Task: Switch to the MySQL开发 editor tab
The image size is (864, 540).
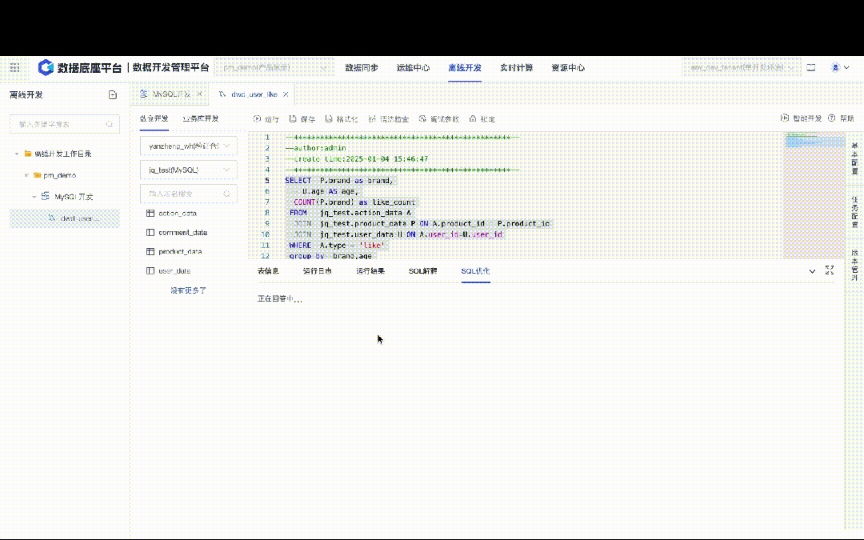Action: pos(170,94)
